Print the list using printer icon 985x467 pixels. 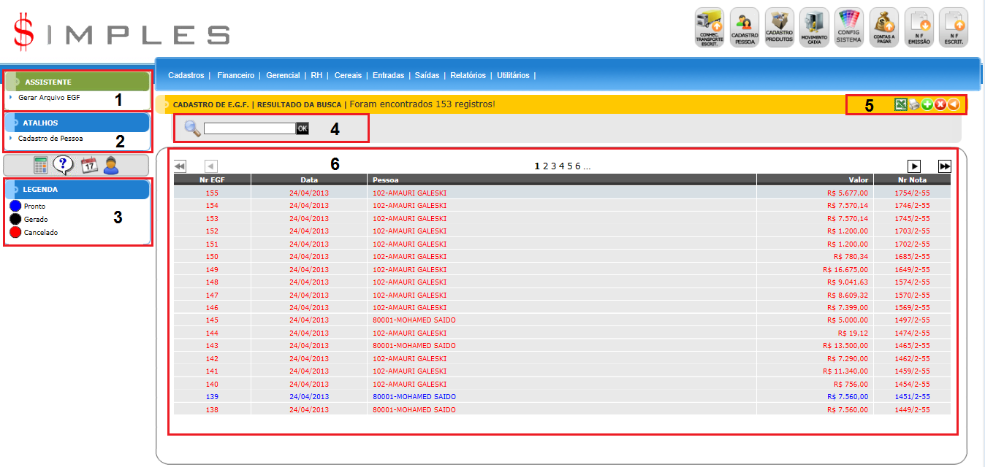pos(914,105)
